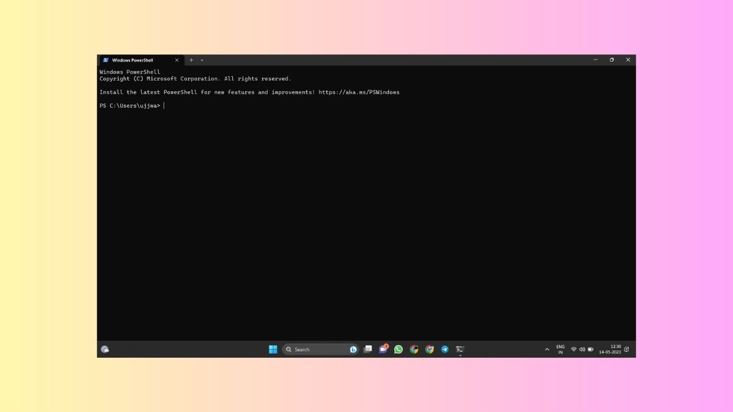Expand hidden icons chevron in system tray
The image size is (733, 412).
point(547,349)
